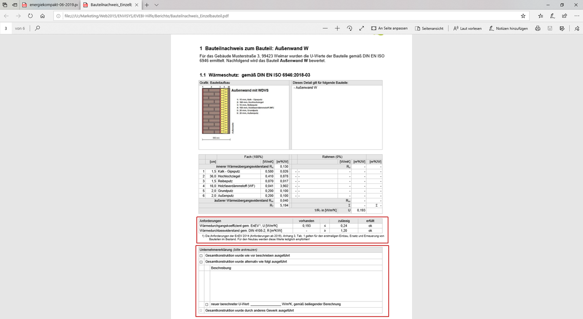Viewport: 583px width, 319px height.
Task: Open the favorites hub list
Action: [540, 16]
